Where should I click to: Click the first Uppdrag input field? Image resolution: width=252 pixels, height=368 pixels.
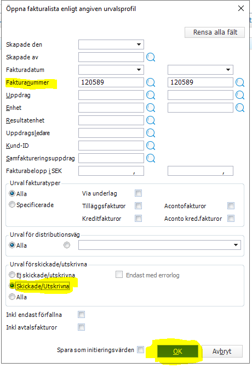pos(111,95)
